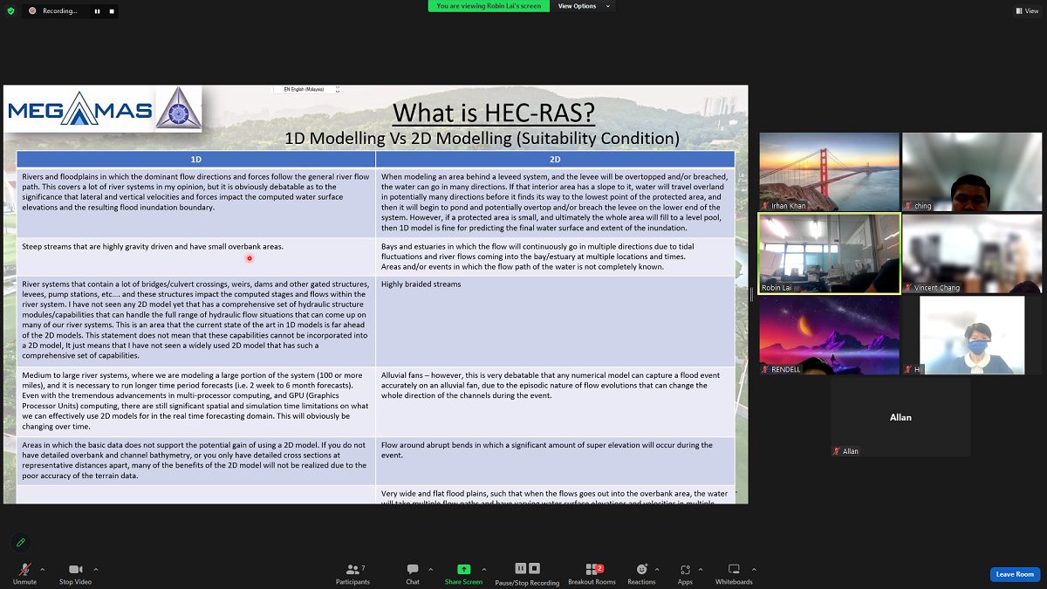Screen dimensions: 1047x589
Task: Expand share options next to Share Screen
Action: point(484,570)
